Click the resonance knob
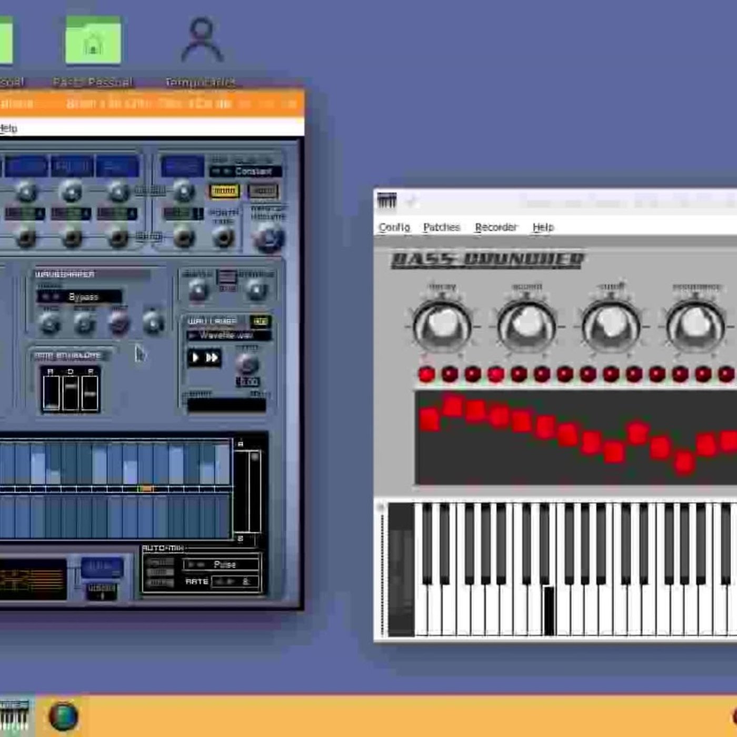This screenshot has height=737, width=737. pos(695,326)
